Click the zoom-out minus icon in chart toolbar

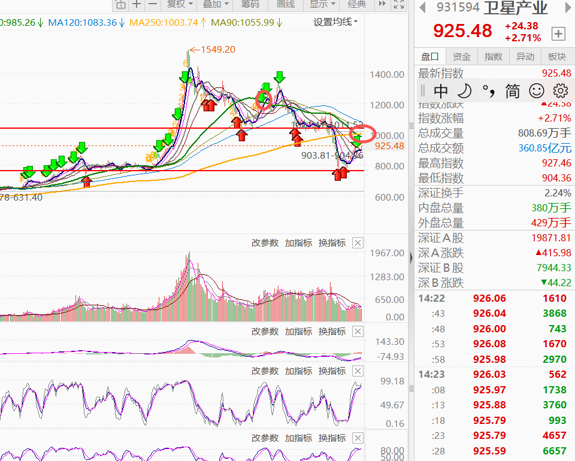tap(153, 4)
